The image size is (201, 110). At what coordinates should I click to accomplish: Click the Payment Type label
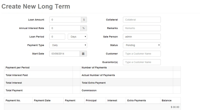[x=36, y=45]
